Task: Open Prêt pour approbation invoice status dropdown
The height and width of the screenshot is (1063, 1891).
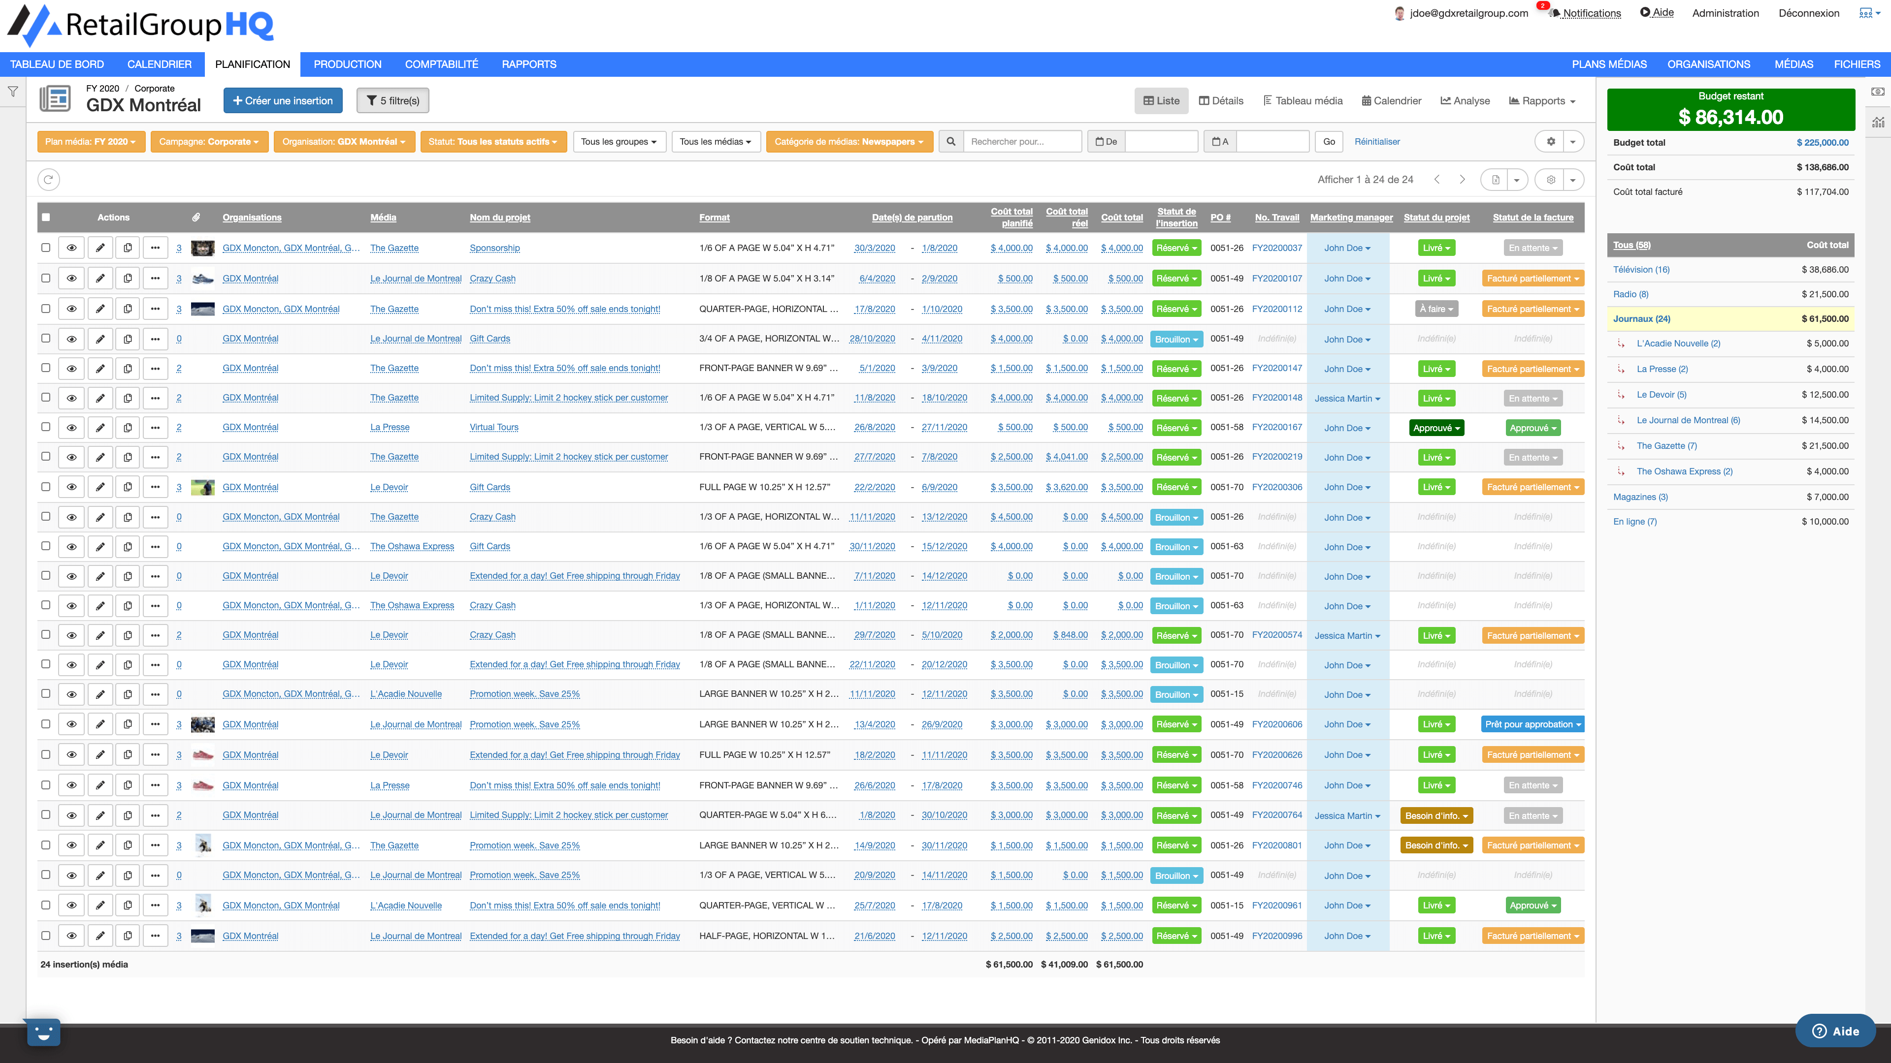Action: (x=1532, y=724)
